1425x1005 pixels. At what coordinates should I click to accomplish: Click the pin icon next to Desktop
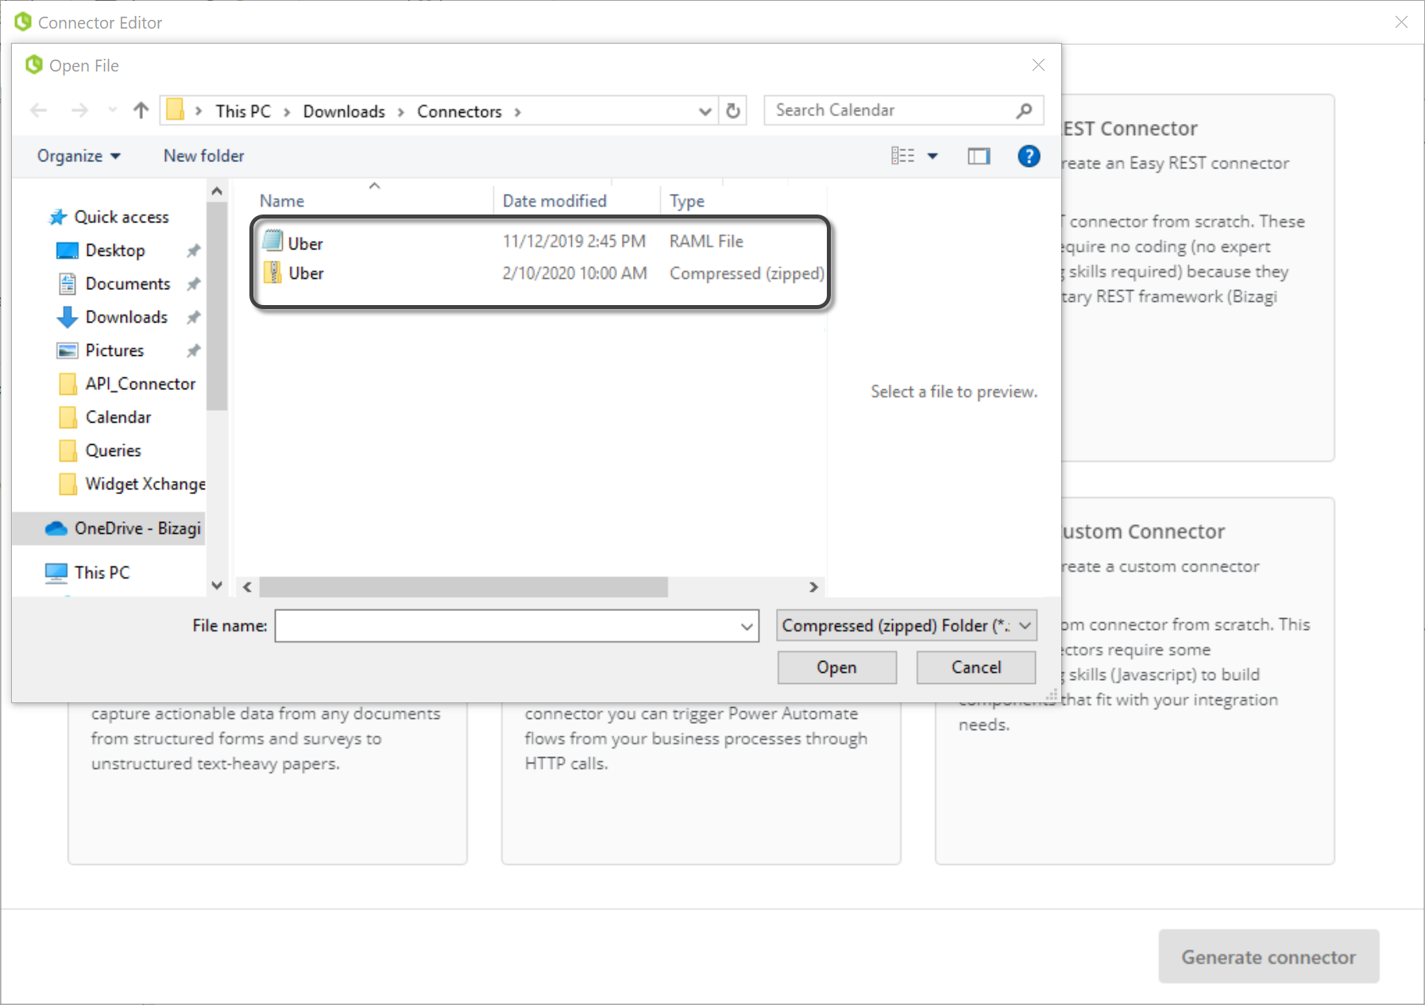193,251
